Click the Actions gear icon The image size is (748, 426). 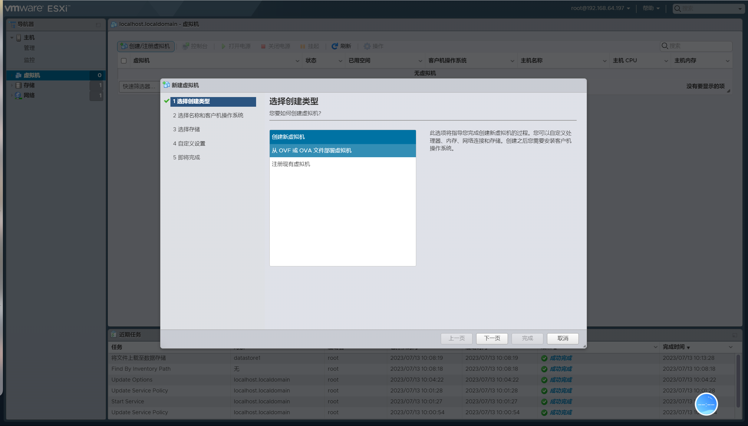pyautogui.click(x=367, y=46)
